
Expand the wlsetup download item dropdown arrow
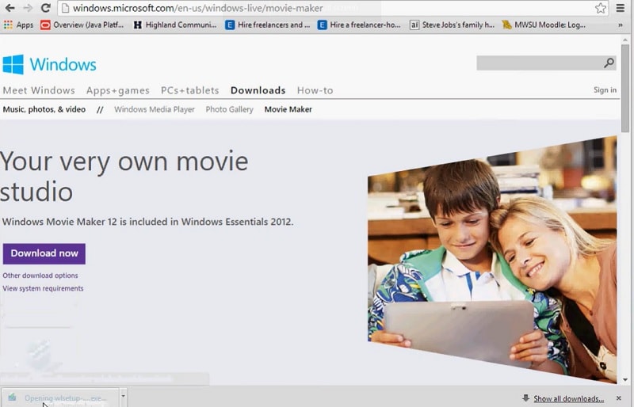[x=124, y=397]
